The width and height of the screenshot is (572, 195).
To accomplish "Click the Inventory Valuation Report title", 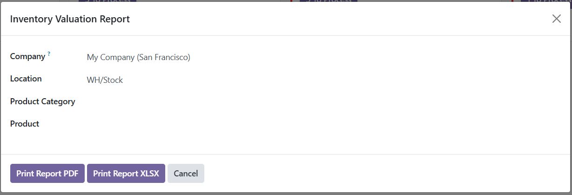I will (x=70, y=19).
